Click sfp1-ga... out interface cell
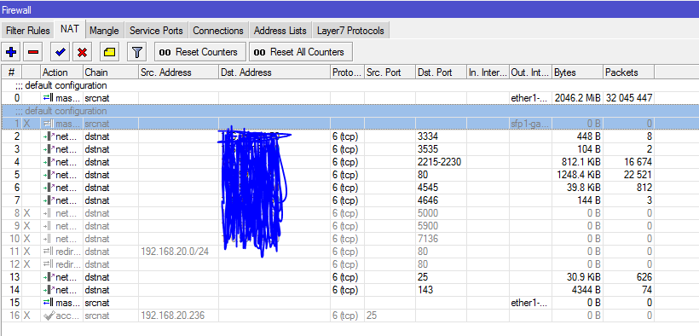 point(530,124)
